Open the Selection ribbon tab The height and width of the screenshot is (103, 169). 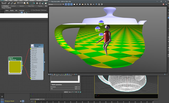click(22, 6)
